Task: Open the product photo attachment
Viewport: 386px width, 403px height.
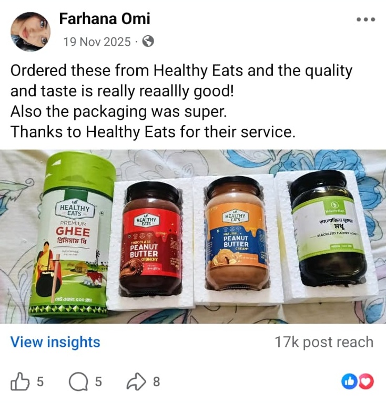Action: coord(193,236)
